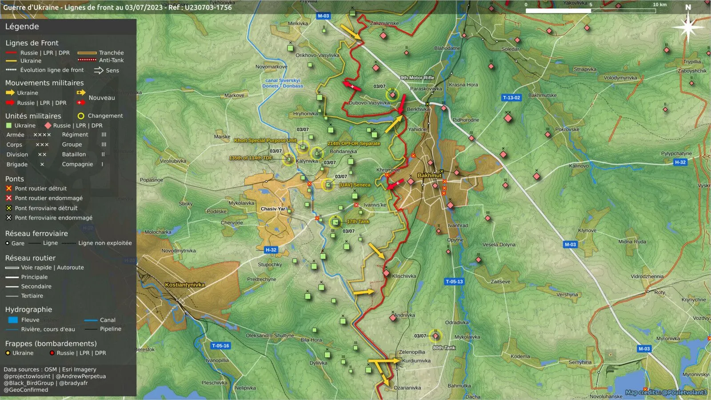Click the 'Khromove' village label
Viewport: 711px width, 400px height.
tap(388, 170)
